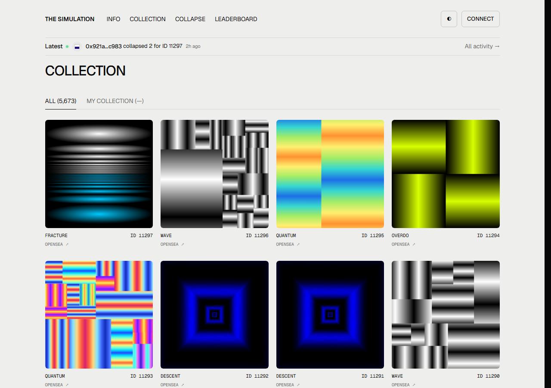This screenshot has width=551, height=388.
Task: Open the OpenSea link under ID 11292
Action: pos(172,385)
